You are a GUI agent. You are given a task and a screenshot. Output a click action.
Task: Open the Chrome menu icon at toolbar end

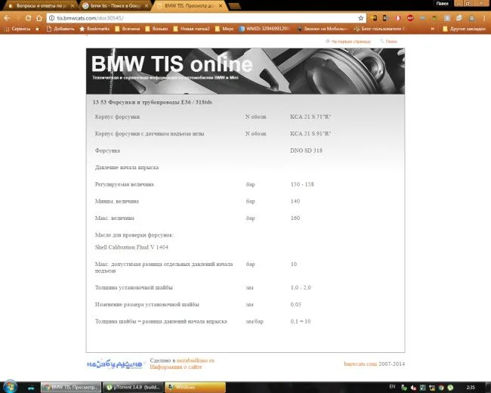pyautogui.click(x=483, y=17)
